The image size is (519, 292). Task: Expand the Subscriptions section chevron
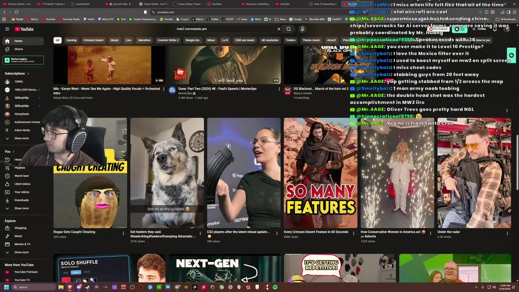[28, 73]
